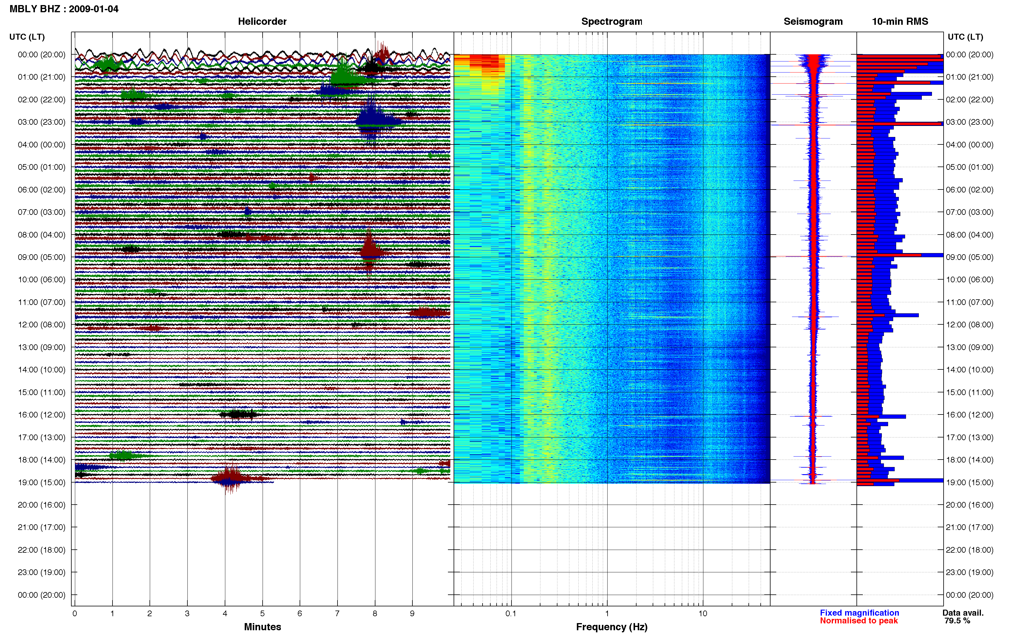This screenshot has height=638, width=1020.
Task: Click minutes axis tick label '7'
Action: coord(337,614)
